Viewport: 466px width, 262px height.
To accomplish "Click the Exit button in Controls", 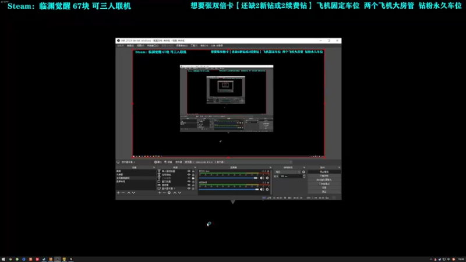I will pyautogui.click(x=324, y=192).
